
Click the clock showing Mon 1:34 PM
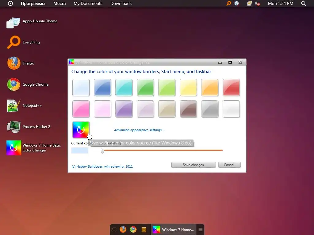coord(281,3)
